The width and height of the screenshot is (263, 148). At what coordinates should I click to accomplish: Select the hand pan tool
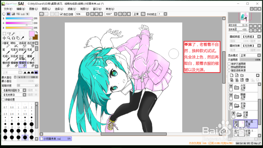[x=18, y=38]
